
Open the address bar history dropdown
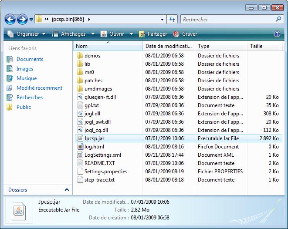[162, 19]
